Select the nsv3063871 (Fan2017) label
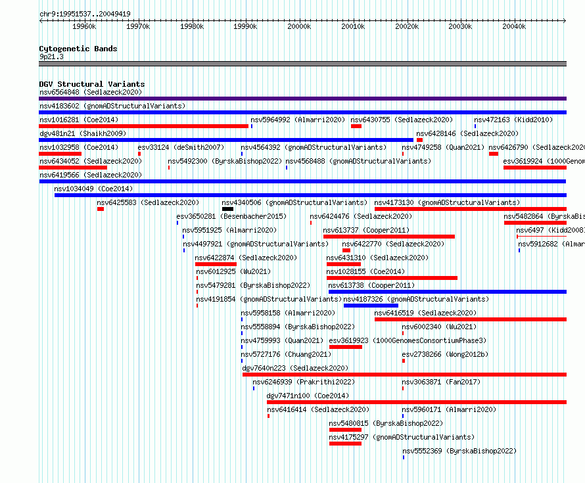The width and height of the screenshot is (585, 483). click(441, 382)
